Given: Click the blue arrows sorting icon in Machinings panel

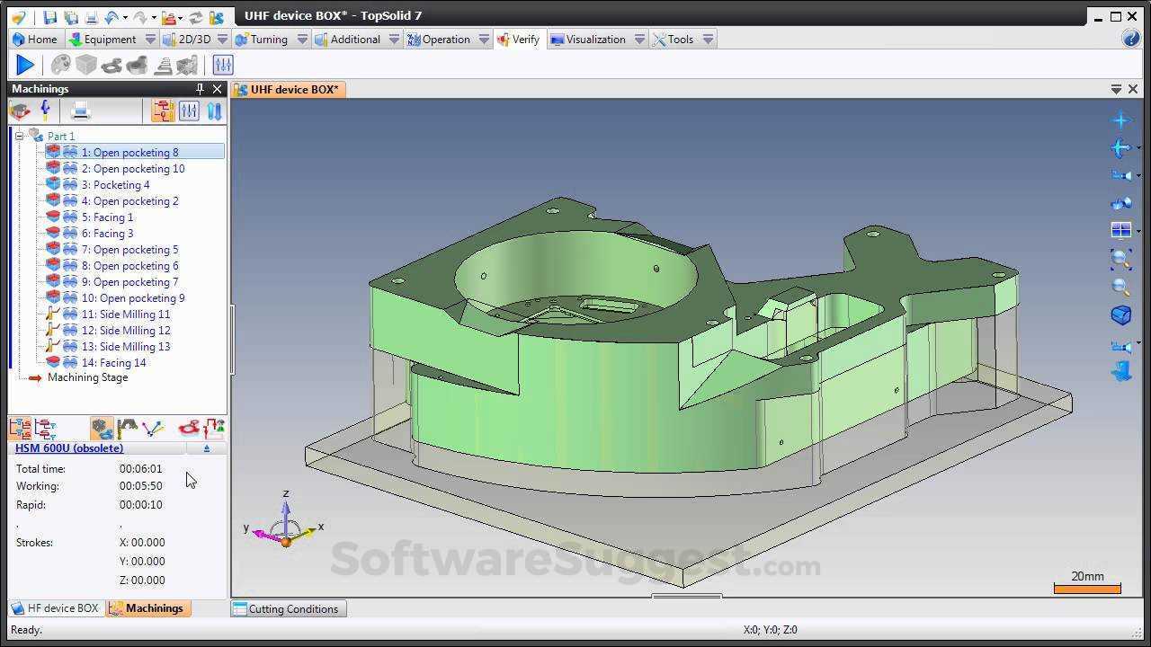Looking at the screenshot, I should point(214,110).
